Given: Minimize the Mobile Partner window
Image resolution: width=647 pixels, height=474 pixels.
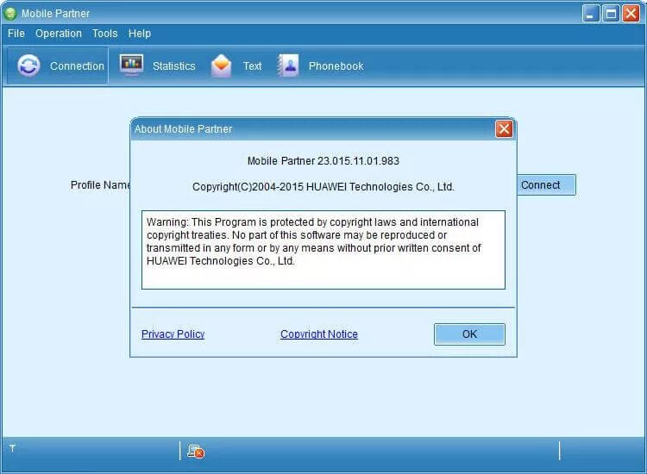Looking at the screenshot, I should pyautogui.click(x=590, y=14).
